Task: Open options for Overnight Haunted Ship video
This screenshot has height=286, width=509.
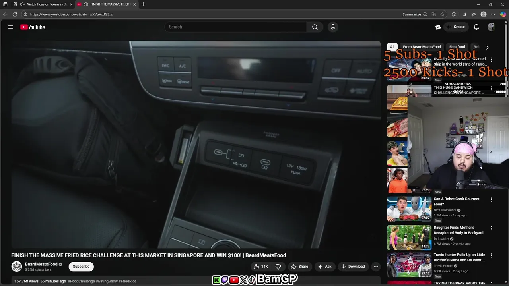Action: pyautogui.click(x=492, y=60)
